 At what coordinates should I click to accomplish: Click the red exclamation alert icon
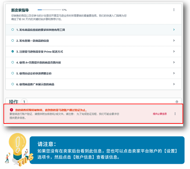tap(12, 110)
